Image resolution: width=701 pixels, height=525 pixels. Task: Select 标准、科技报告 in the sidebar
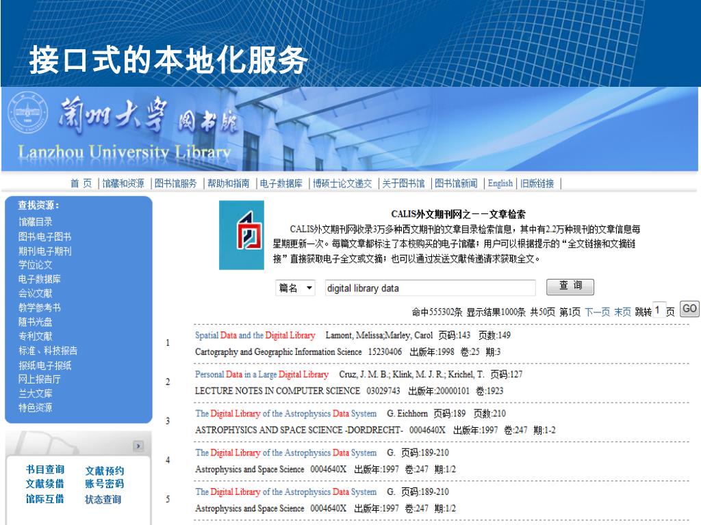tap(48, 351)
